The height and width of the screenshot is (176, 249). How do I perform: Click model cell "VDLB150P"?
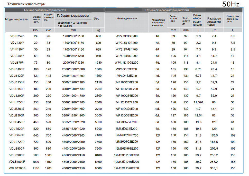[17, 82]
